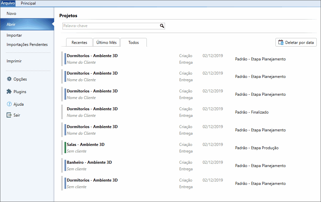Image resolution: width=321 pixels, height=202 pixels.
Task: Click the green stage color bar
Action: [65, 148]
